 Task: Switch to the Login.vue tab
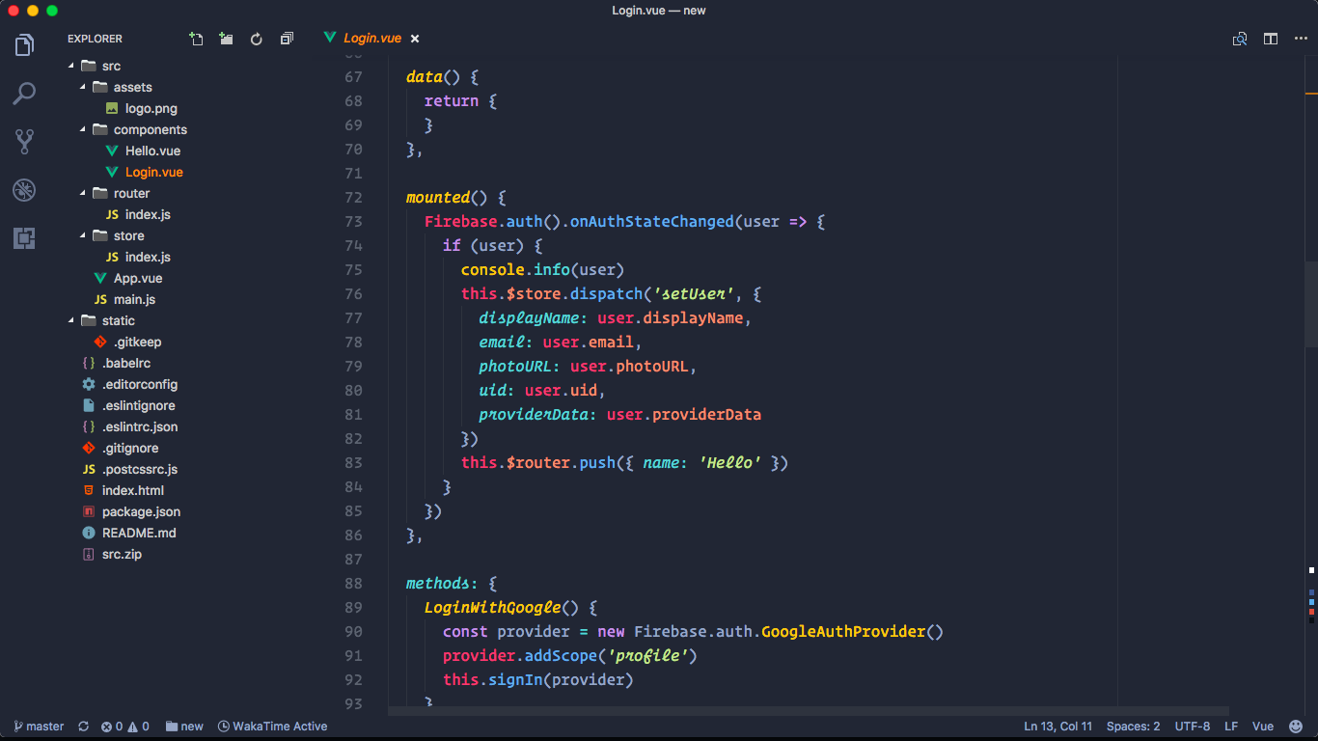[371, 39]
